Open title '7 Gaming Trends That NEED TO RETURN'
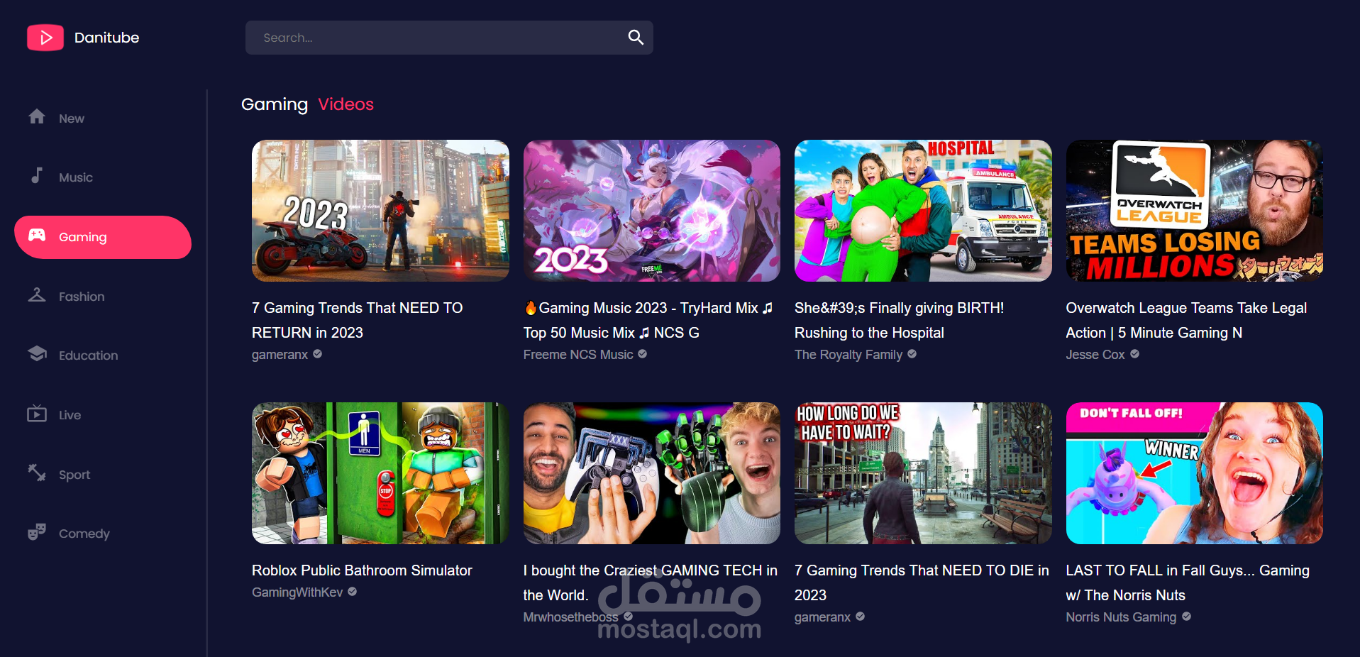 [358, 320]
